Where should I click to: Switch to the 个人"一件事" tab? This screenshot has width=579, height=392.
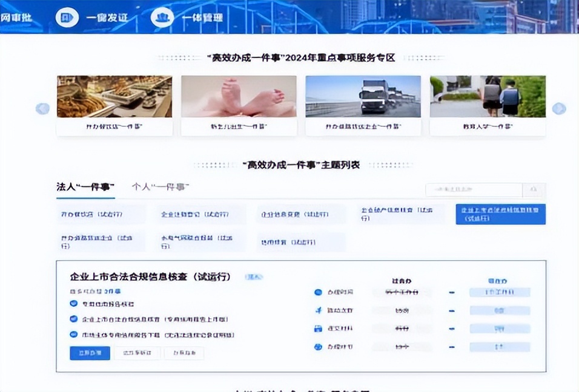[160, 188]
